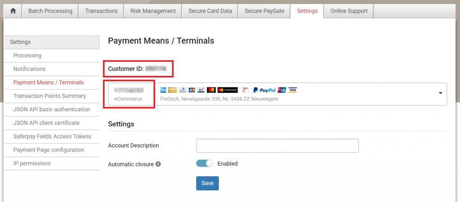
Task: Click the Masterpass logo
Action: (227, 90)
